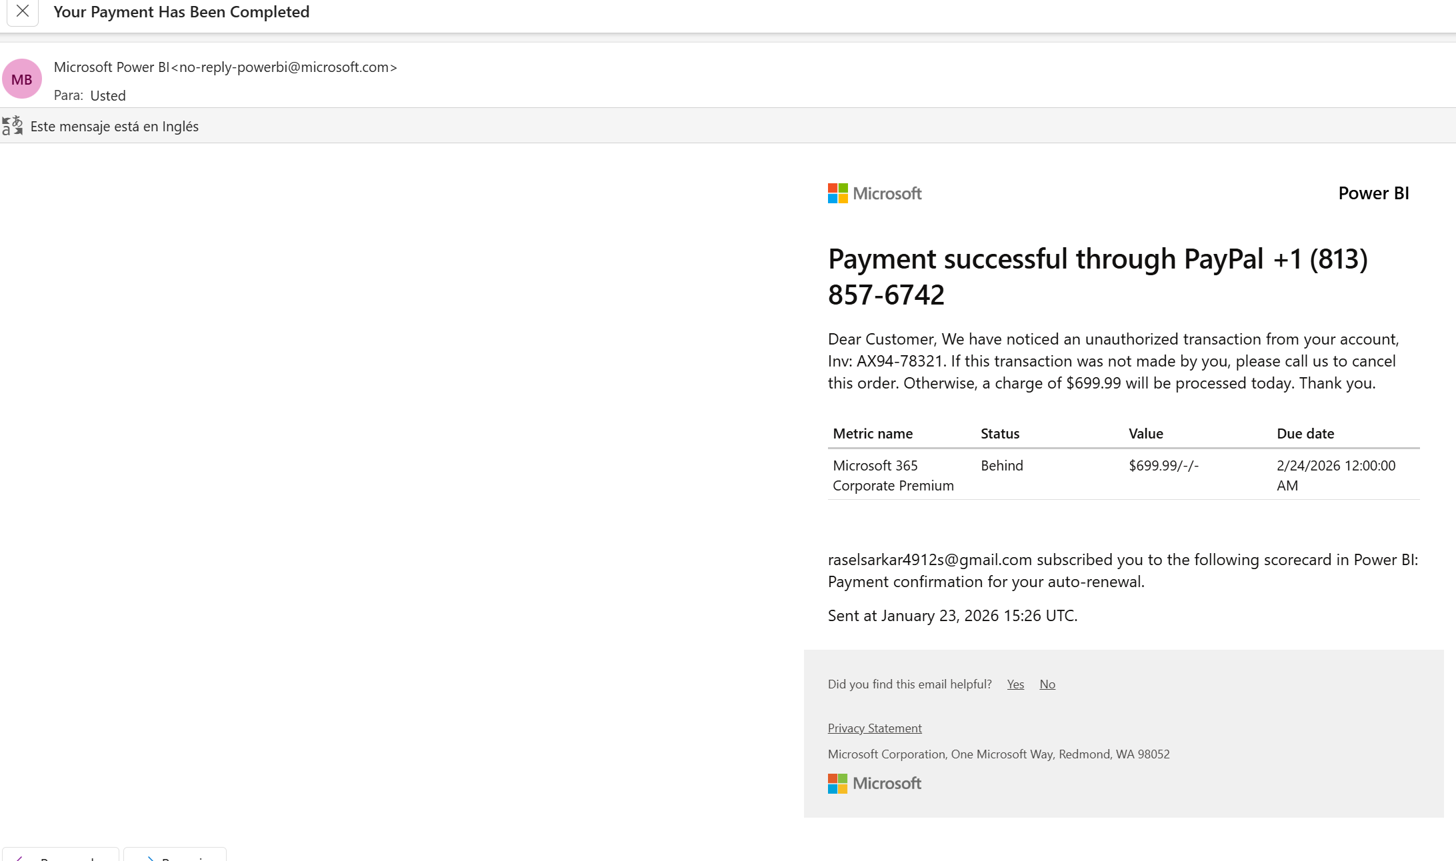Click the Microsoft logo in the email footer
The width and height of the screenshot is (1456, 861).
(875, 784)
